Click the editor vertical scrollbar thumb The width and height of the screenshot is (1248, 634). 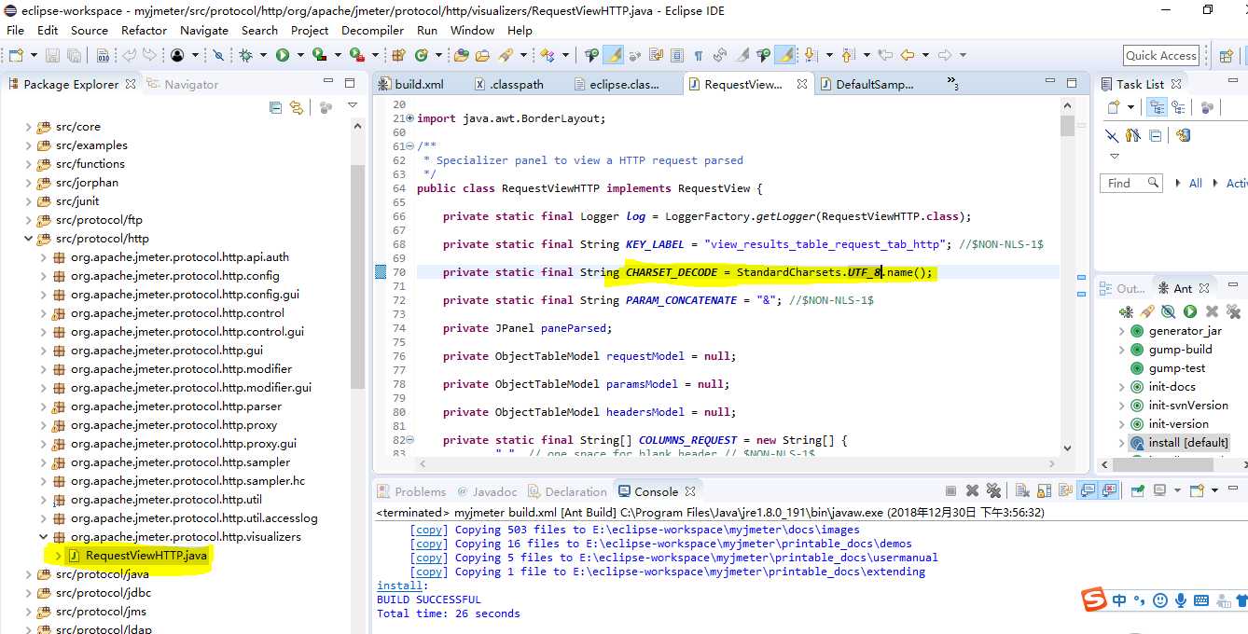coord(1068,125)
